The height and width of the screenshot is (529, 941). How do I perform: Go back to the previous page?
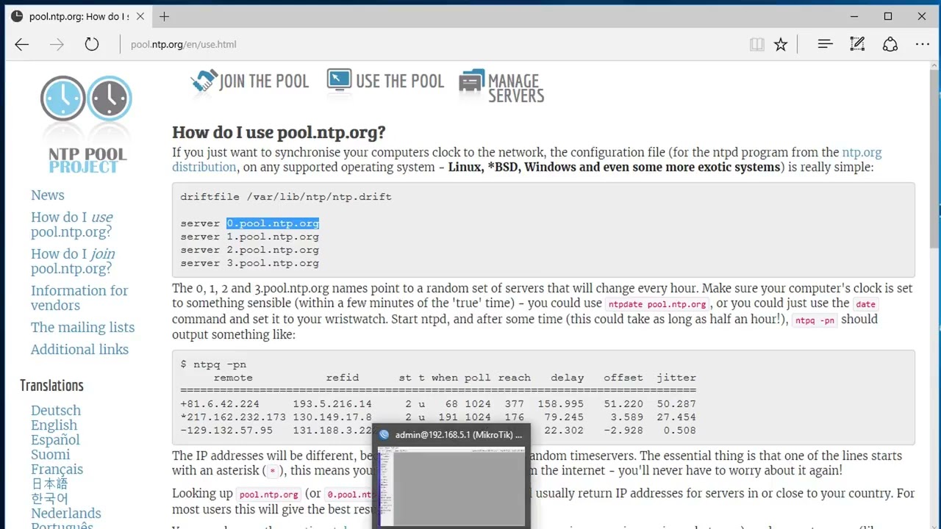(x=22, y=45)
